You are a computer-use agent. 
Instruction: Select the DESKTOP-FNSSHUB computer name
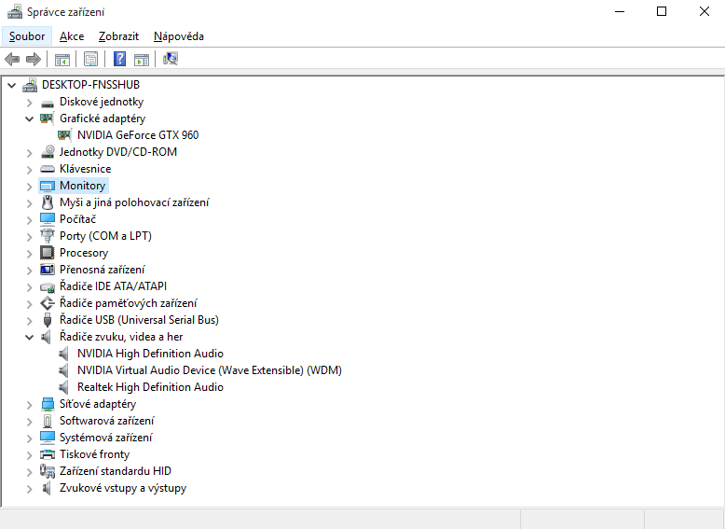pos(90,85)
